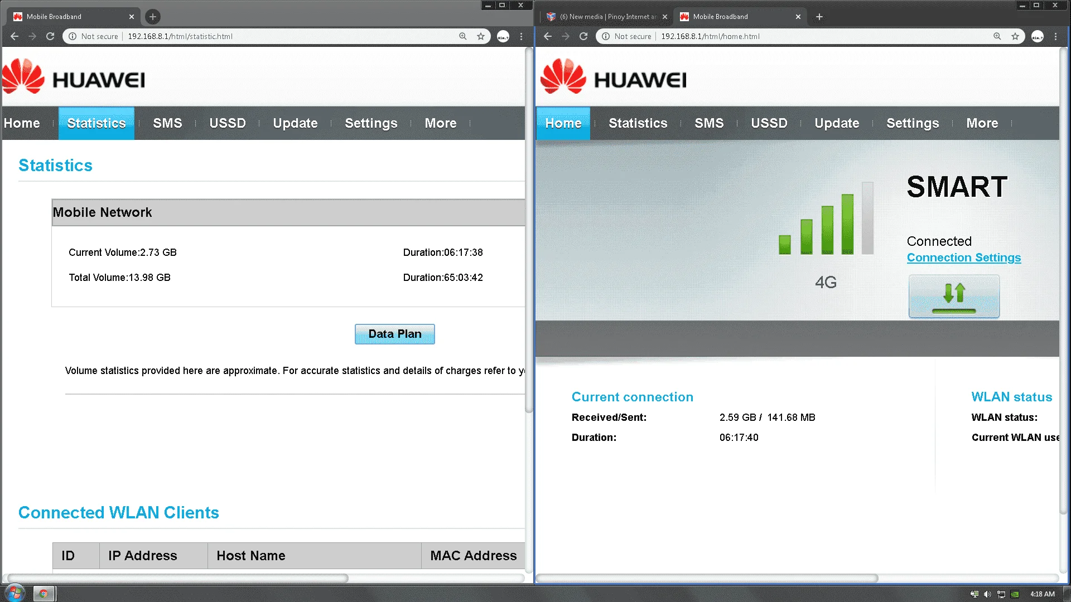Click Huawei logo in left window
The image size is (1071, 602).
pos(73,76)
